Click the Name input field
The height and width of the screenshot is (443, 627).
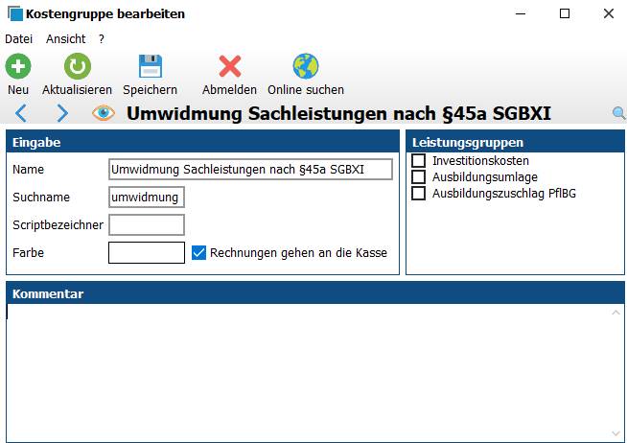point(250,169)
